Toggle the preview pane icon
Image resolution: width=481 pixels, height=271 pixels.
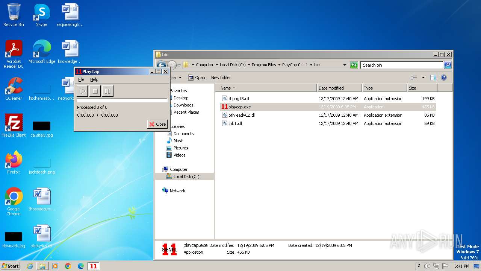pyautogui.click(x=433, y=78)
